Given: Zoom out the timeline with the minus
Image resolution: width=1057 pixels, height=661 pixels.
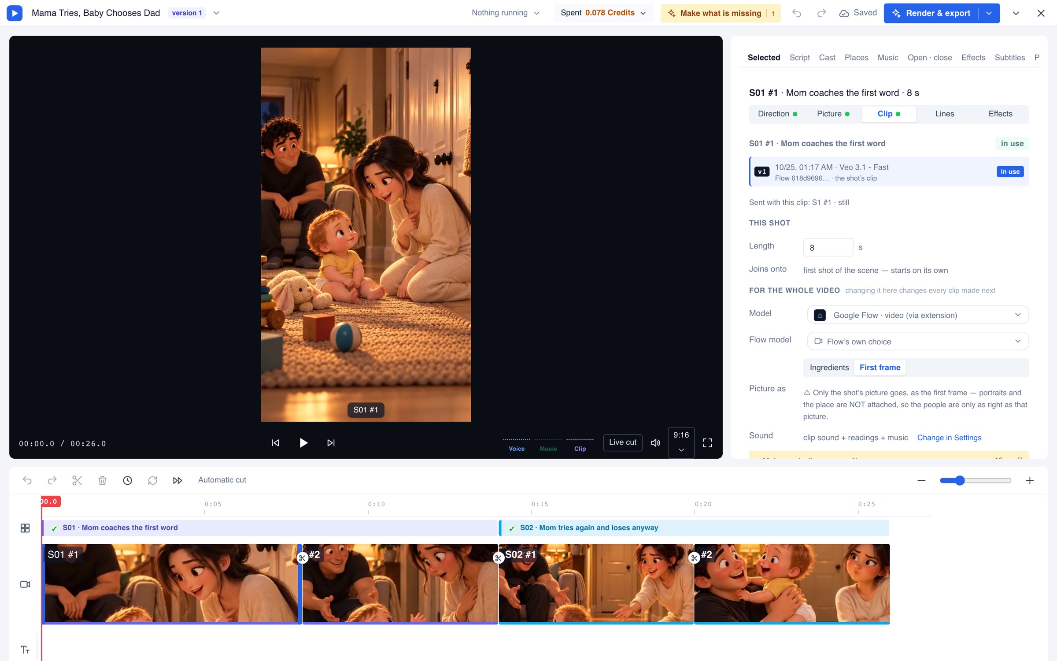Looking at the screenshot, I should tap(921, 480).
